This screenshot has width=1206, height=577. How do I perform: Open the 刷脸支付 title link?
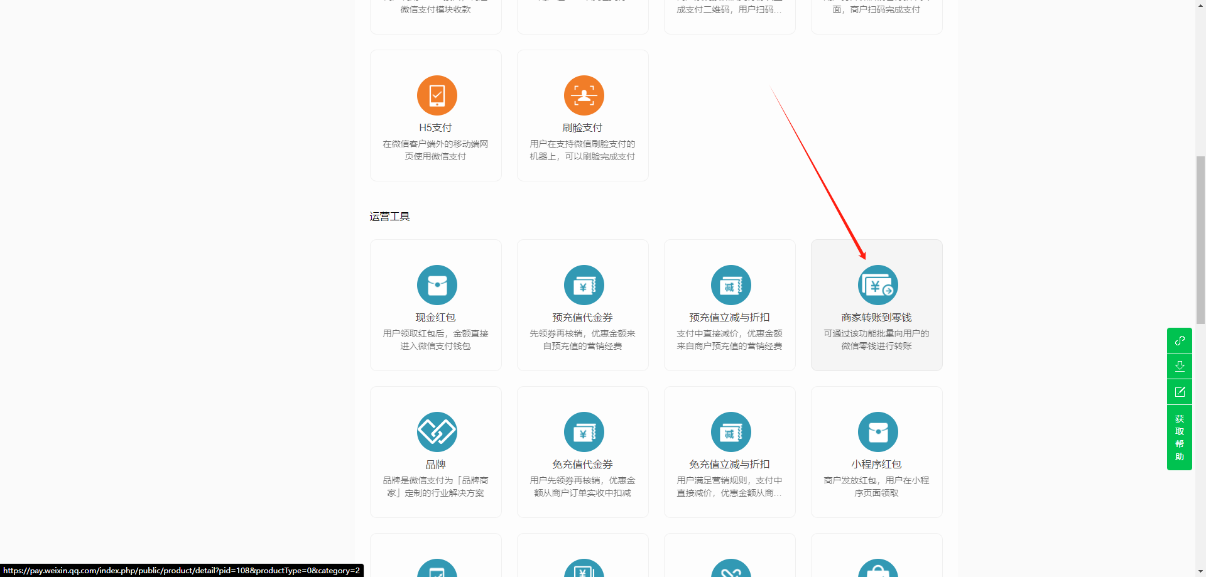coord(582,128)
